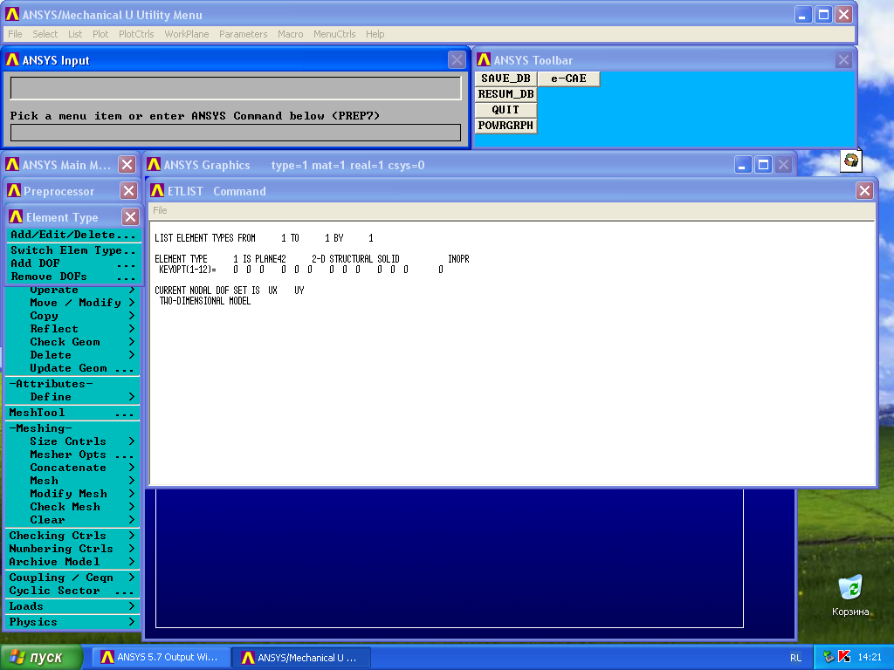This screenshot has width=894, height=670.
Task: Switch to ANSYS/Mechanical U taskbar item
Action: (x=301, y=658)
